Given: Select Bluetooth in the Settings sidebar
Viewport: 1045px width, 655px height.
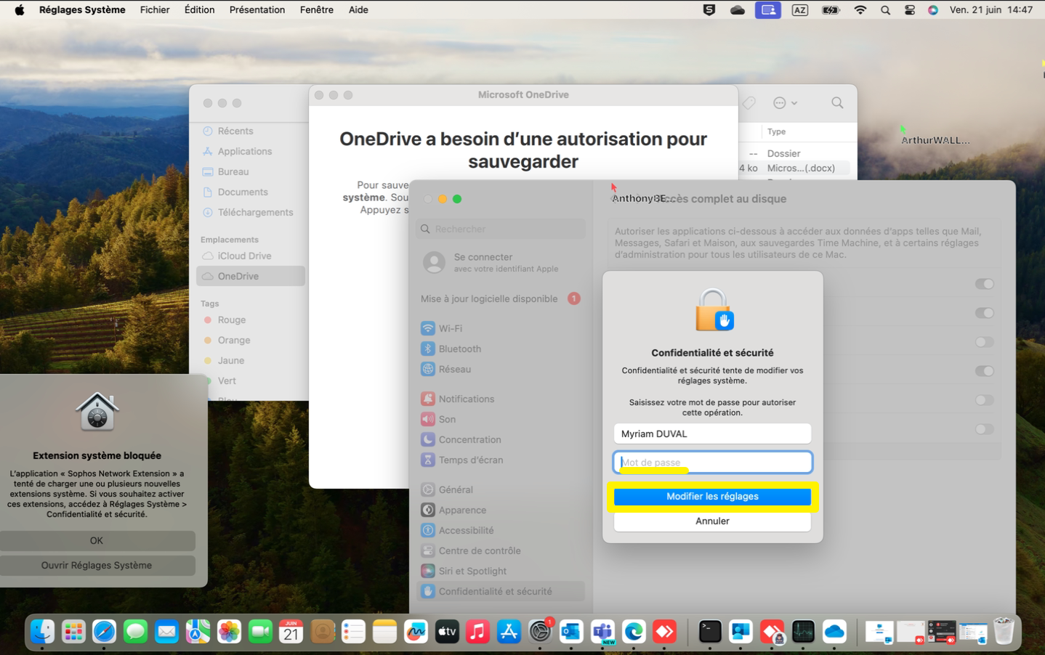Looking at the screenshot, I should click(501, 349).
